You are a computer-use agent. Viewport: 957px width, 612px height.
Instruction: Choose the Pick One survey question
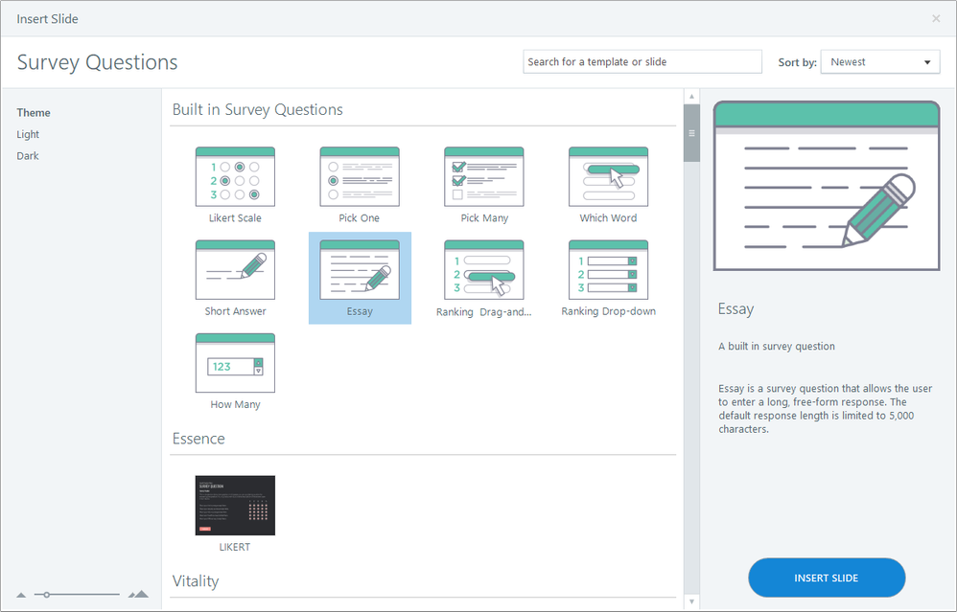point(360,177)
